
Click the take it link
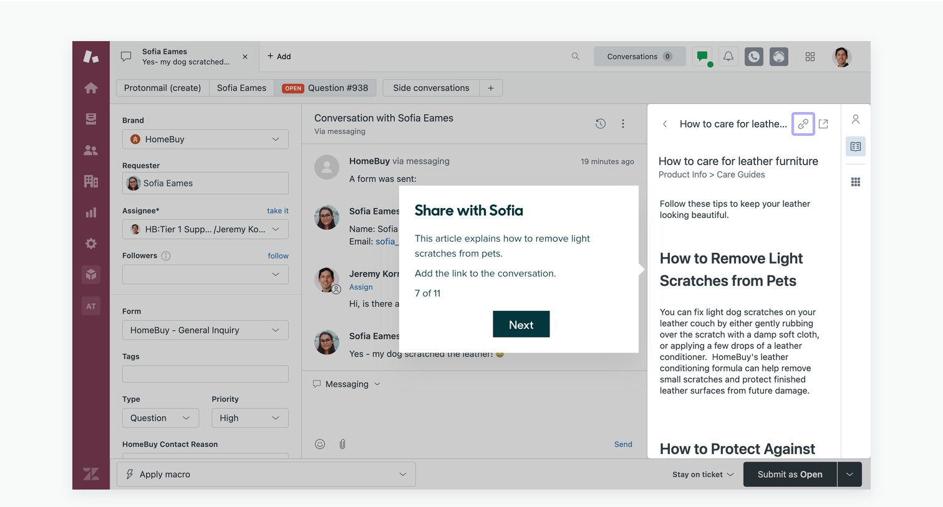click(278, 211)
